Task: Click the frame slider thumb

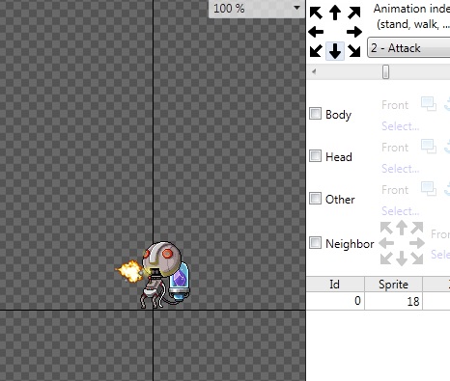Action: 385,71
